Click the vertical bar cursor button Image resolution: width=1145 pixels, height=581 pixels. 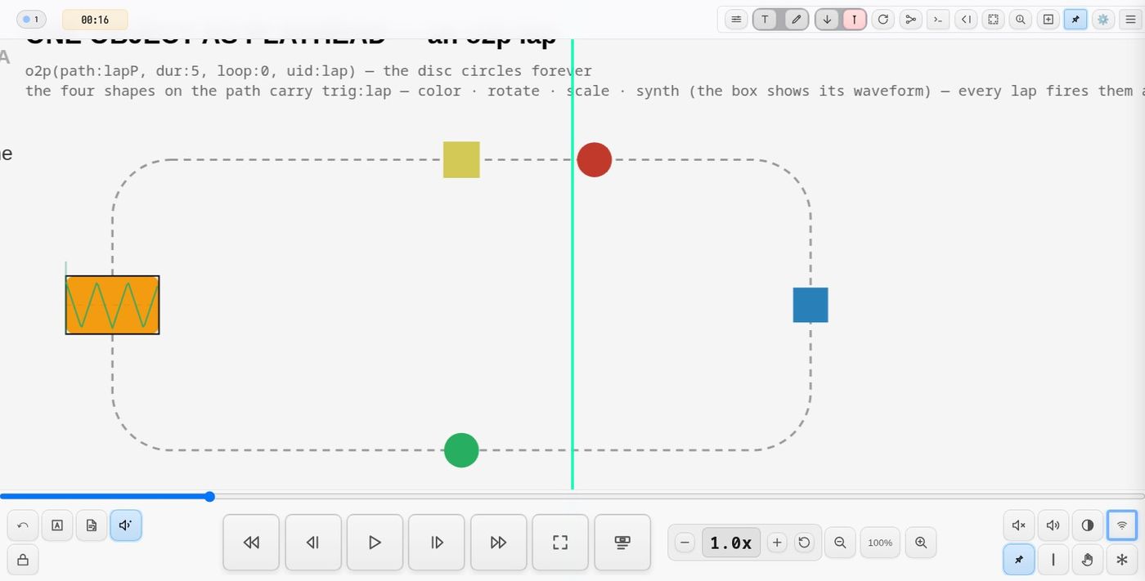click(1053, 560)
